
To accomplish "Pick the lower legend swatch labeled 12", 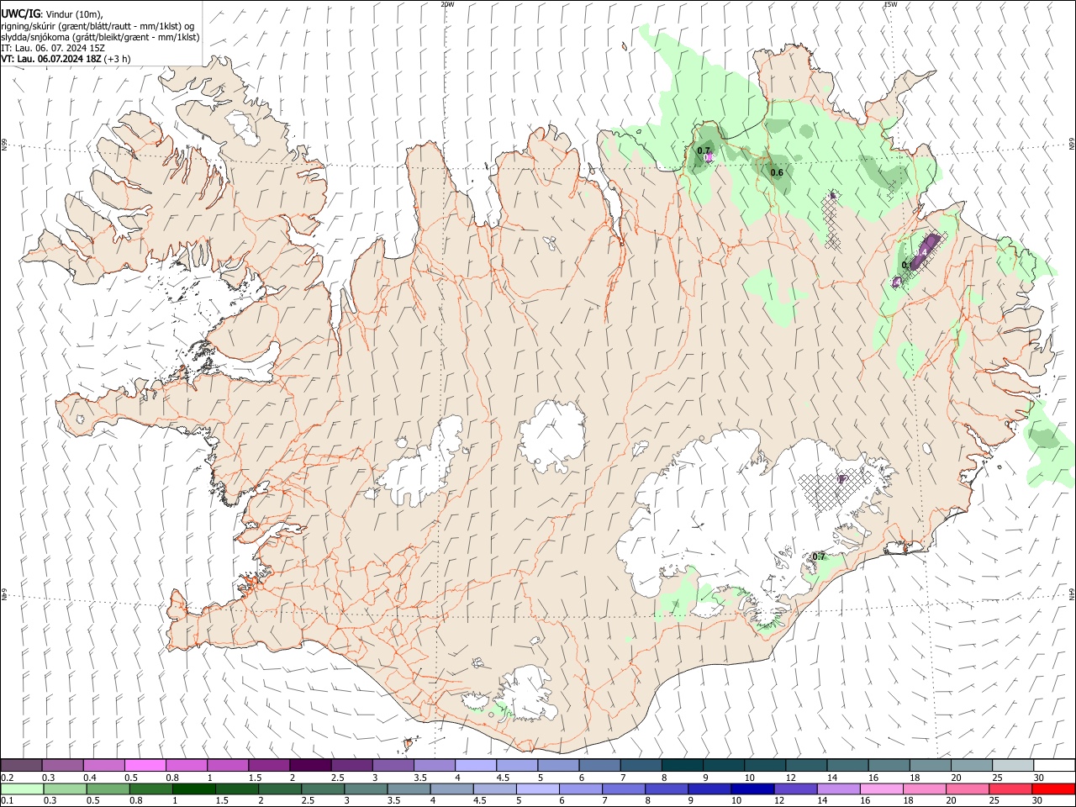I will [794, 789].
